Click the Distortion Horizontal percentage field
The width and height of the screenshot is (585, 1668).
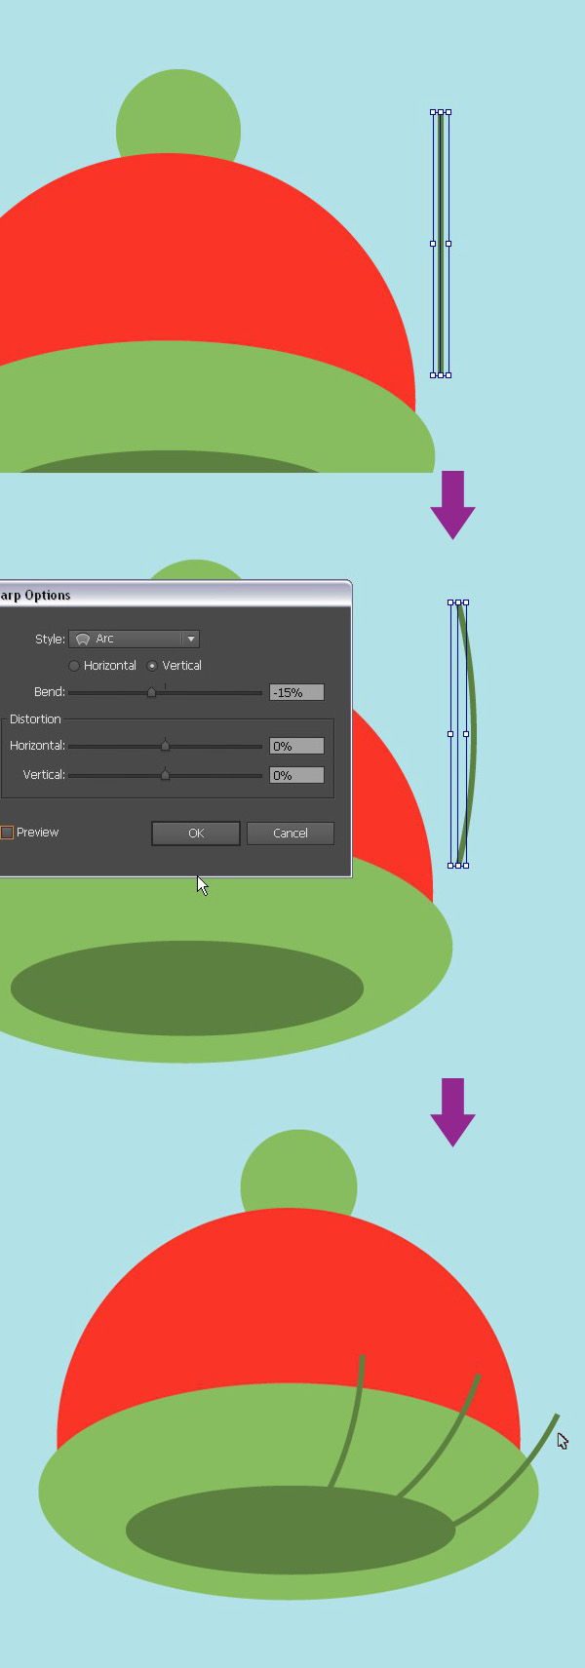[x=296, y=746]
